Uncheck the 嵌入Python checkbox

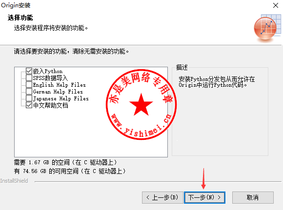pos(29,71)
